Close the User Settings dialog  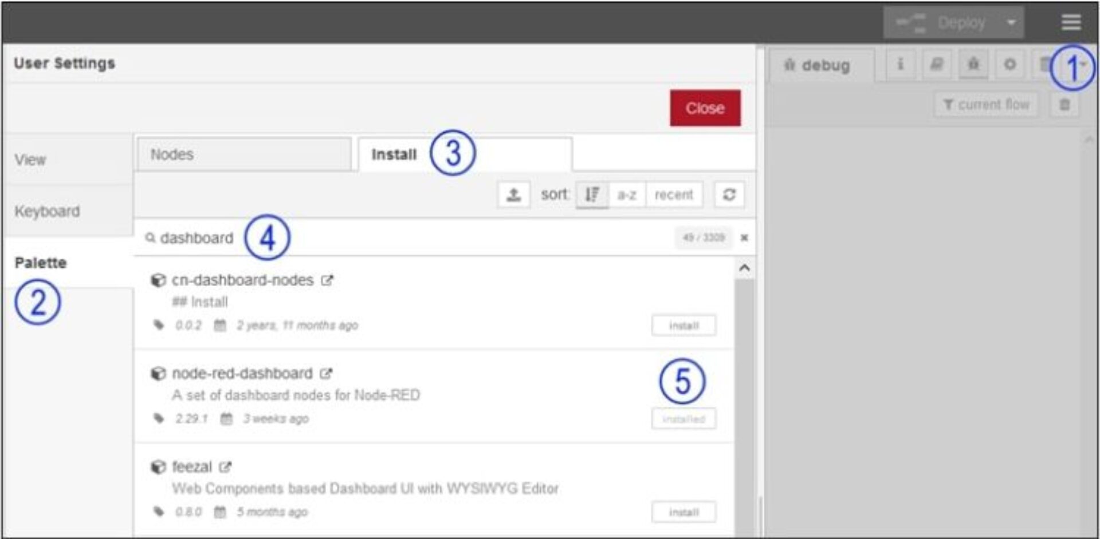[705, 108]
